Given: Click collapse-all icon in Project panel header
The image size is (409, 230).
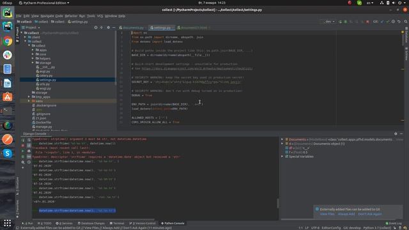Looking at the screenshot, I should tap(102, 27).
